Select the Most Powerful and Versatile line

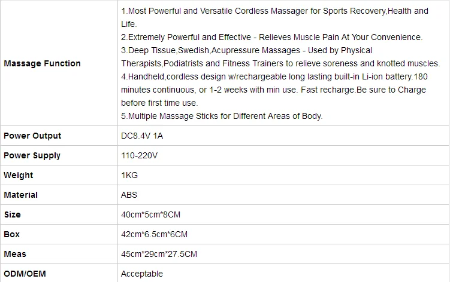(274, 11)
